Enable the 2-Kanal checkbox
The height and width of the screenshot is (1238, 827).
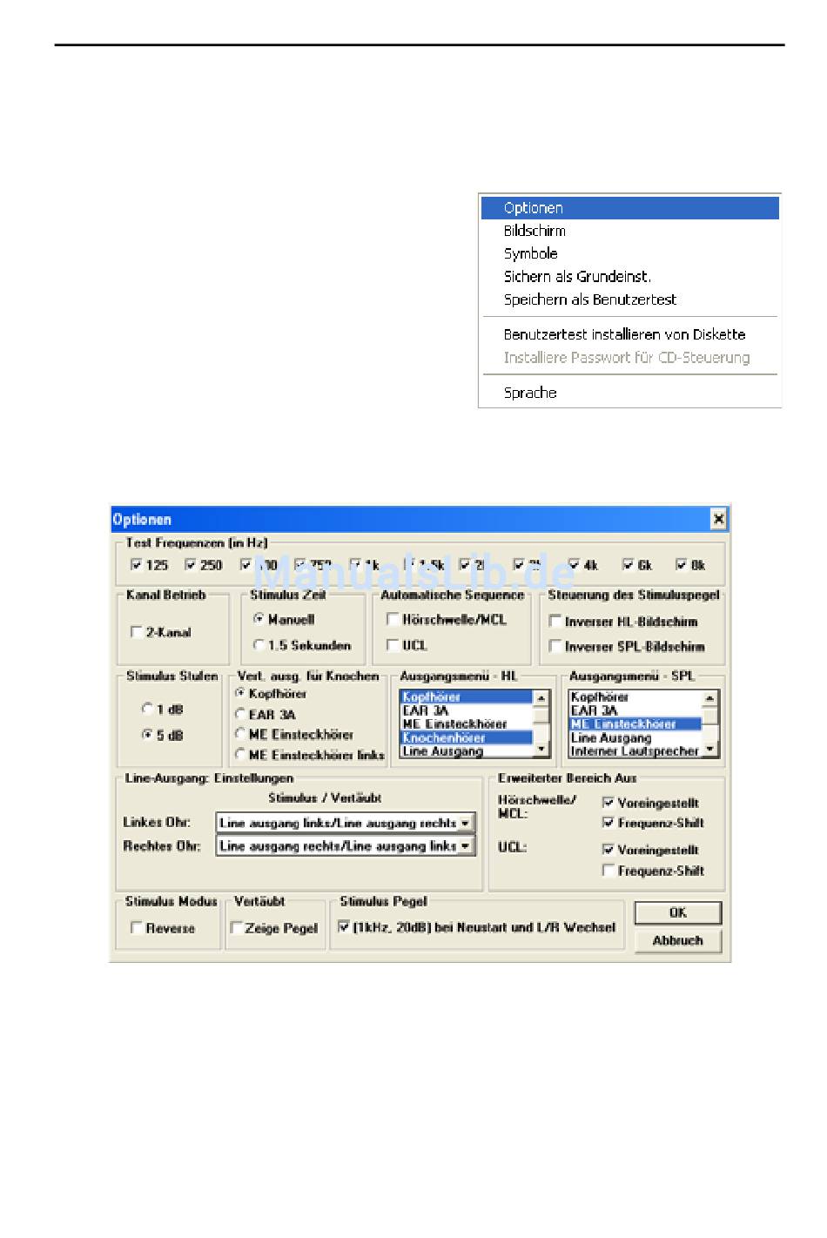(136, 632)
